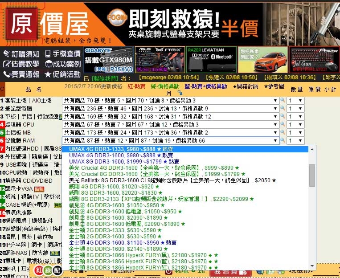Click the ASUS STRIX keyboard ad thumbnail
Screen dimensions: 340x278
(x=160, y=60)
